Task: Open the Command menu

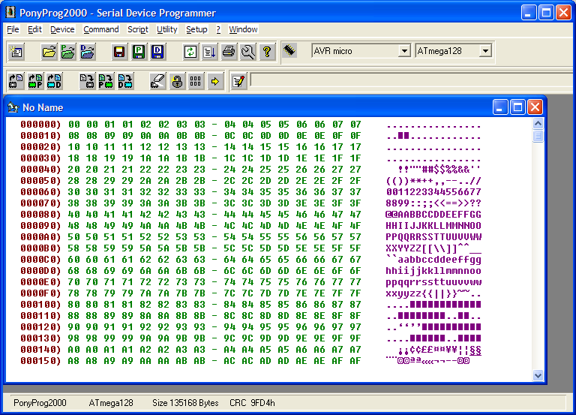Action: coord(101,29)
